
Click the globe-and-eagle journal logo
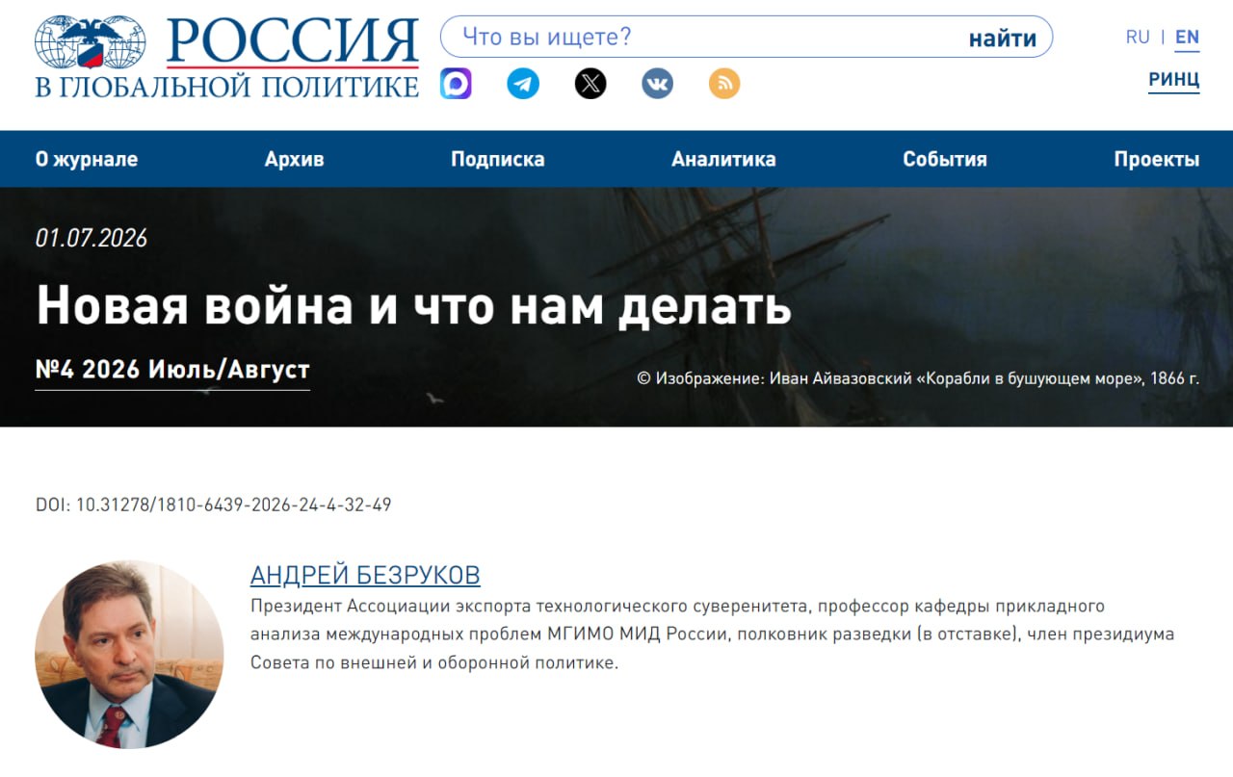tap(91, 41)
